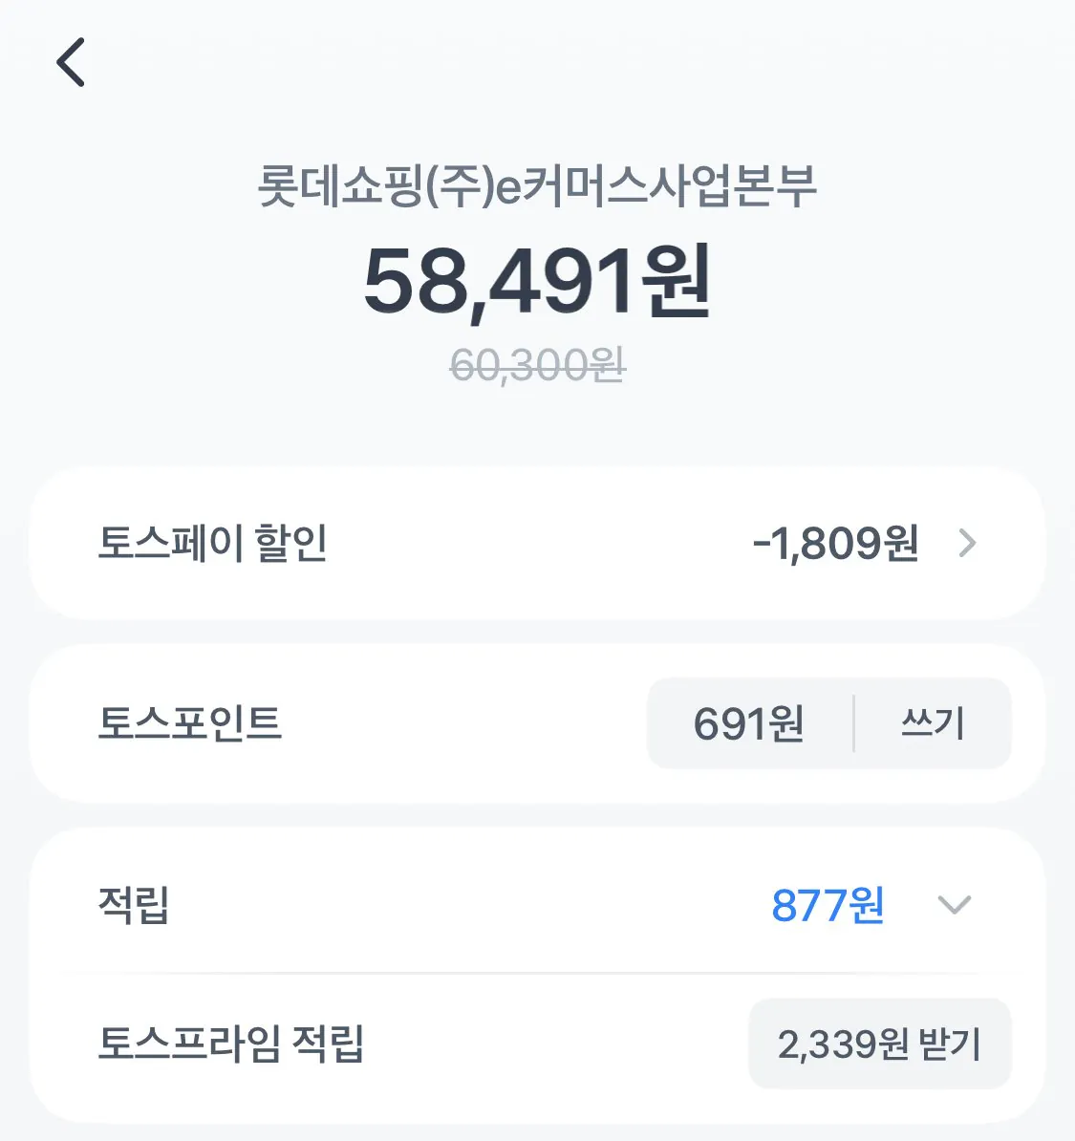The image size is (1075, 1141).
Task: Select the merchant name 롯데쇼핑(주)e커머스사업본부
Action: tap(537, 184)
